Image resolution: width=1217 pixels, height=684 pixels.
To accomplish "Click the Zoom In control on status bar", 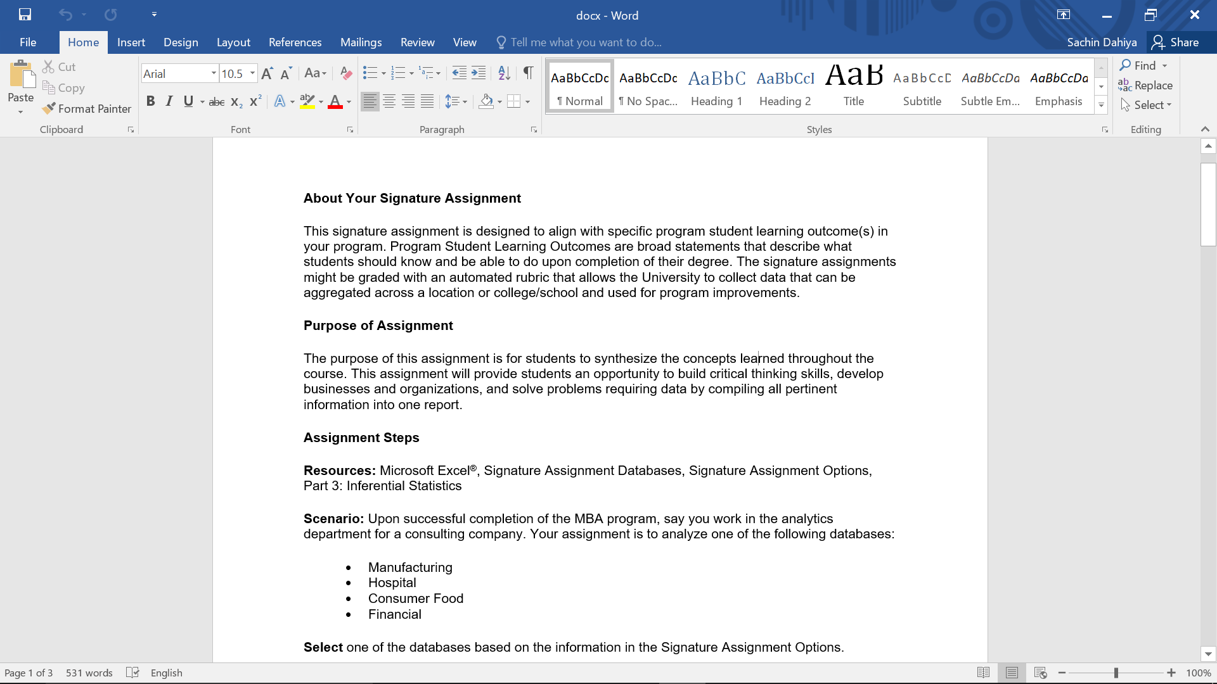I will pos(1171,673).
